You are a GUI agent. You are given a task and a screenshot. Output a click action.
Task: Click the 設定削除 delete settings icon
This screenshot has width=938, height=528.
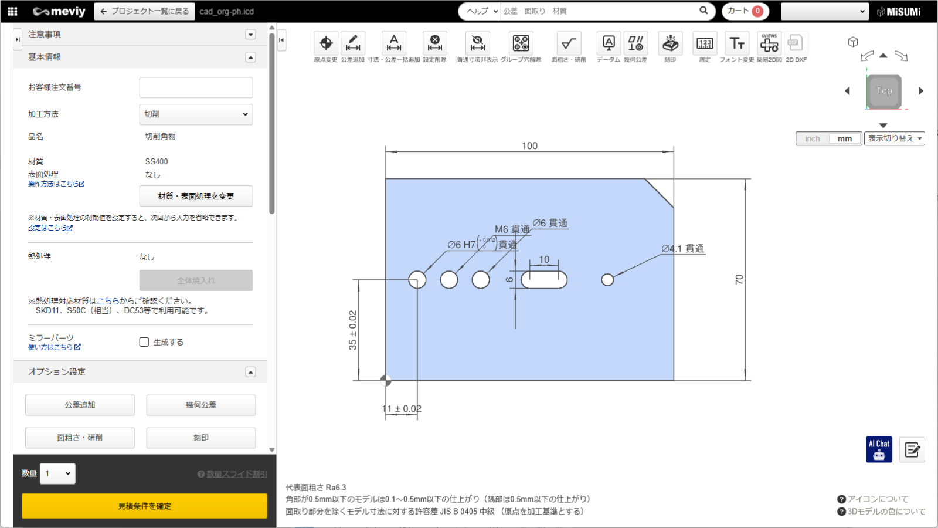point(434,43)
